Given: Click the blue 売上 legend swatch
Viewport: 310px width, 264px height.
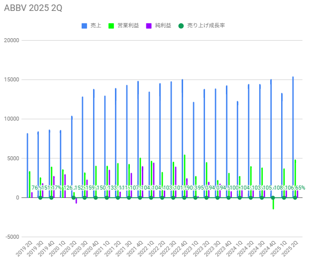Looking at the screenshot, I should pyautogui.click(x=84, y=26).
